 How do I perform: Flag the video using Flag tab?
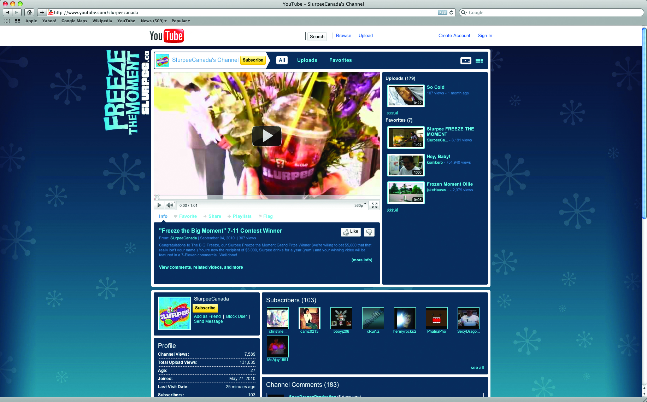(266, 216)
